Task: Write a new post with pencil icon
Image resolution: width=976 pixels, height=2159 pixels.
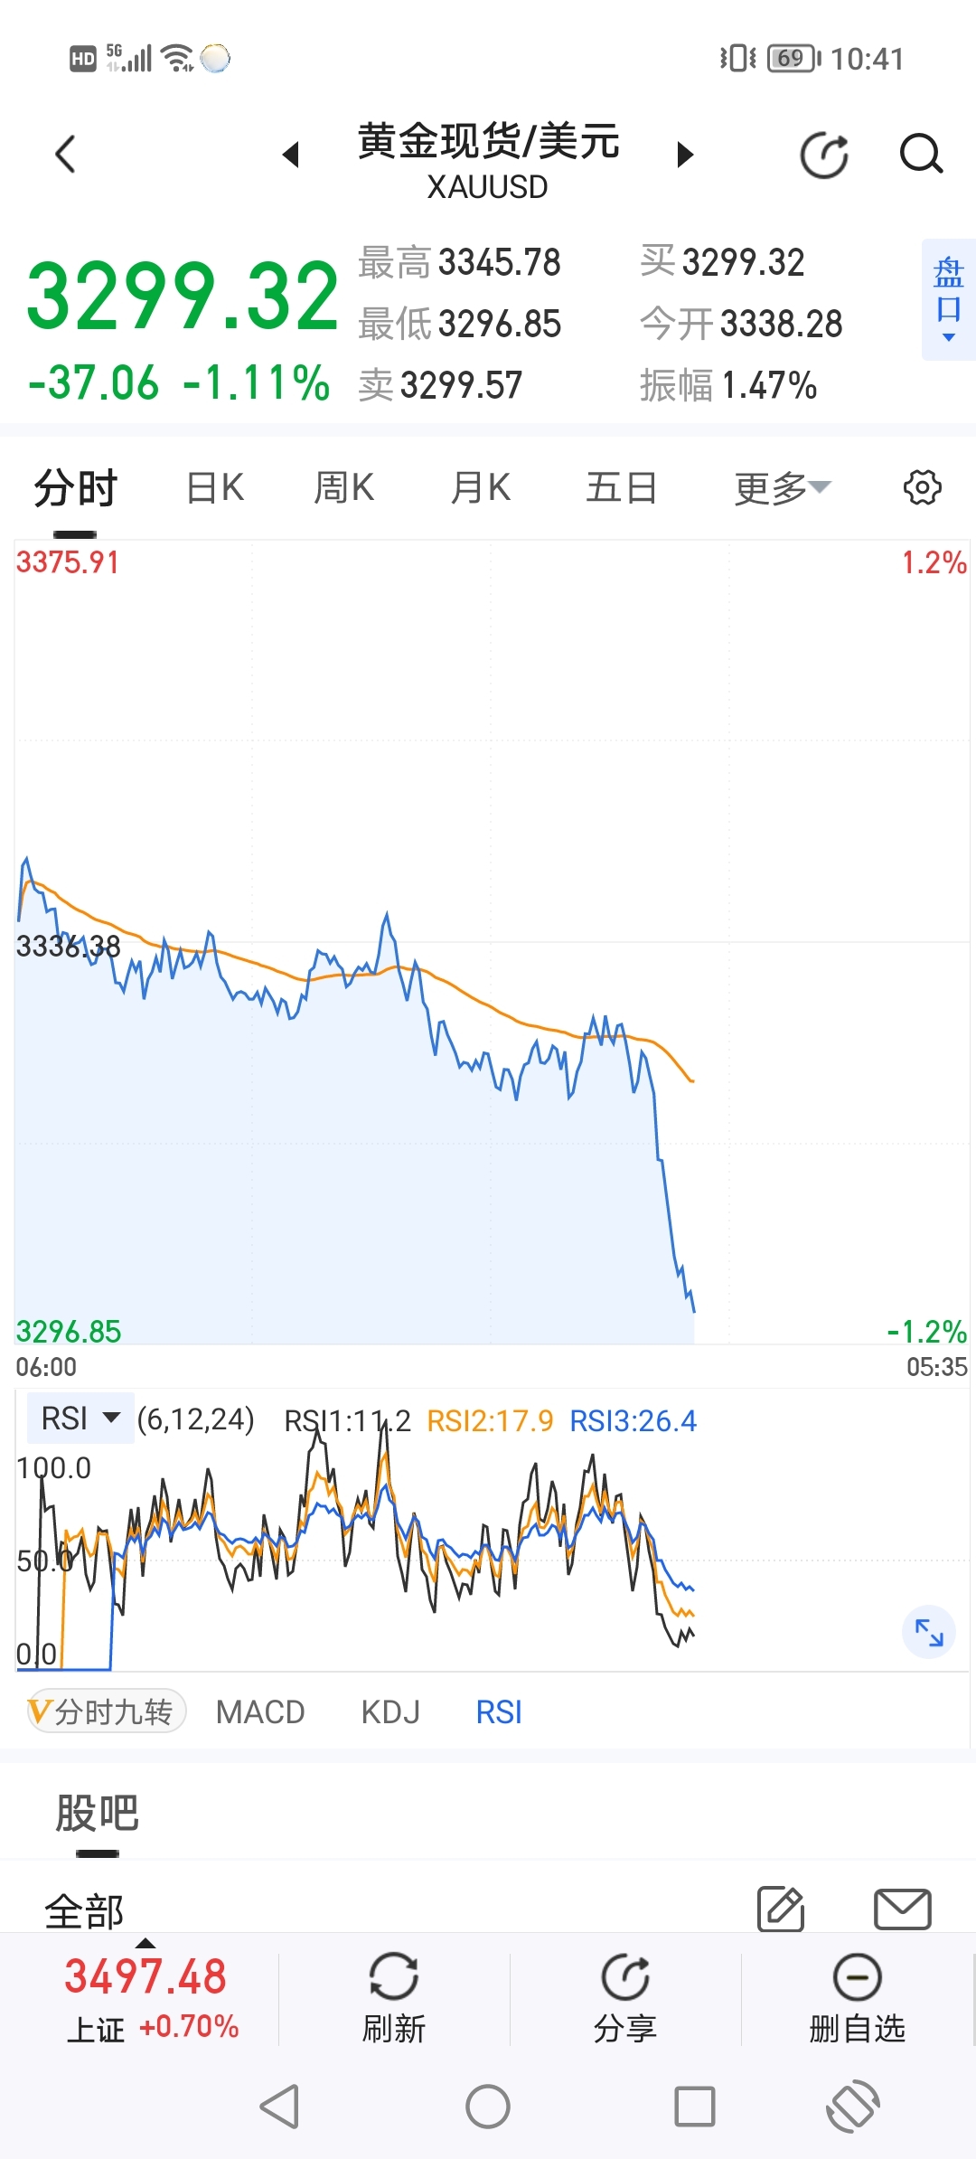Action: click(x=781, y=1909)
